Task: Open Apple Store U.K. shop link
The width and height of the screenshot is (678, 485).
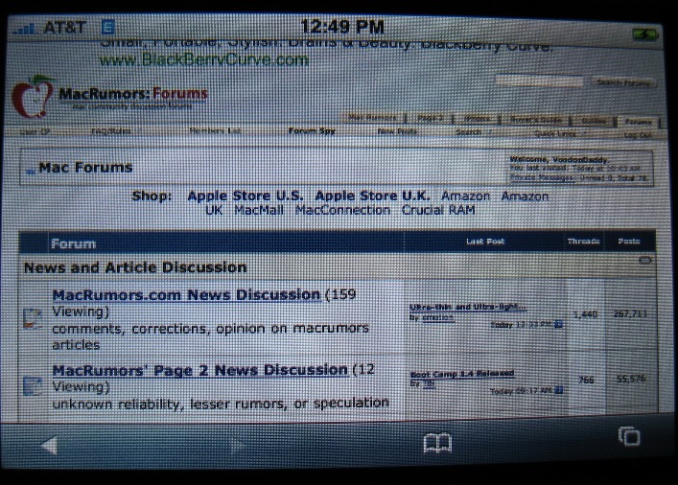Action: click(x=372, y=196)
